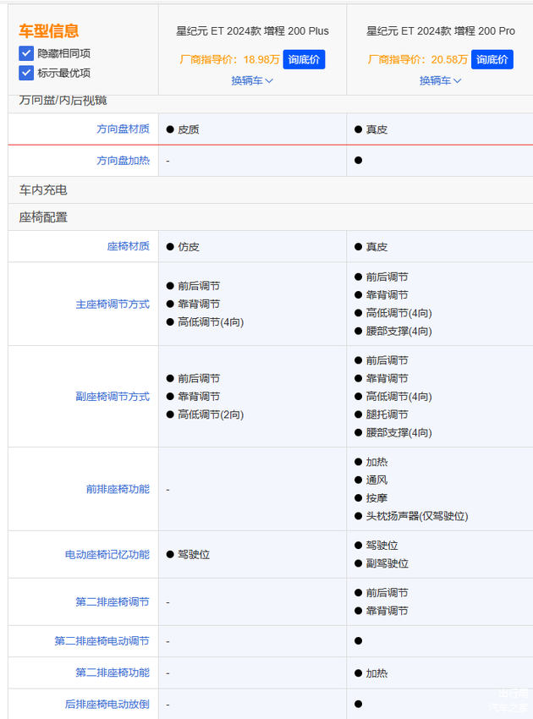
Task: Toggle the 标示最优项 checkbox
Action: (26, 73)
